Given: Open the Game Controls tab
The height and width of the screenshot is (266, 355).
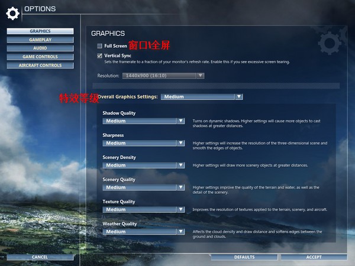Looking at the screenshot, I should click(x=40, y=57).
